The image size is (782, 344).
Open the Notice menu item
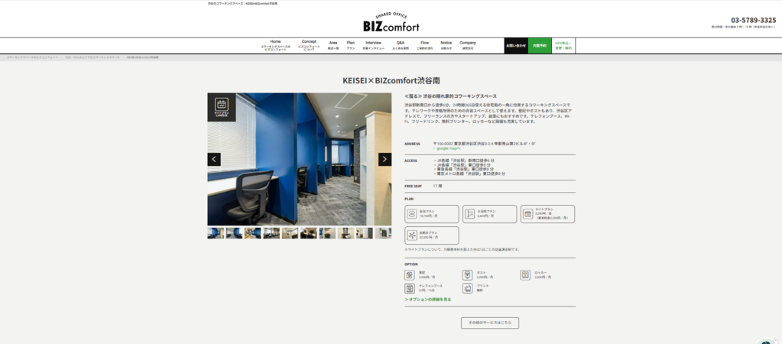coord(446,45)
